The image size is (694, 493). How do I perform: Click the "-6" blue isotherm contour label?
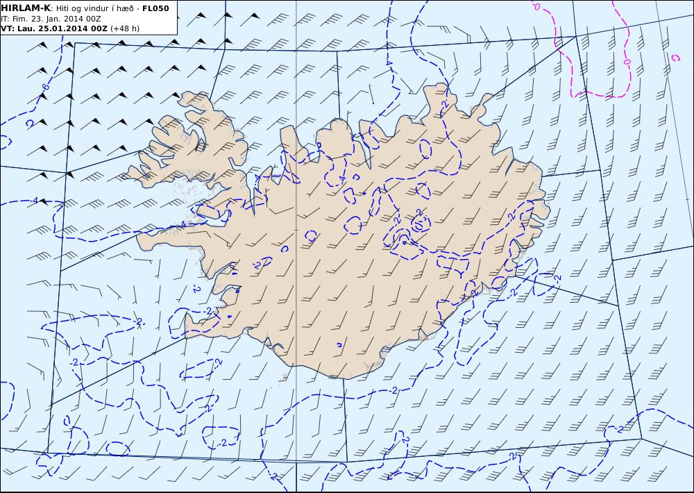click(x=45, y=87)
